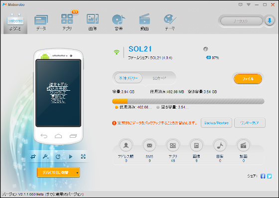Open the アドレス帳 contacts icon

[126, 146]
